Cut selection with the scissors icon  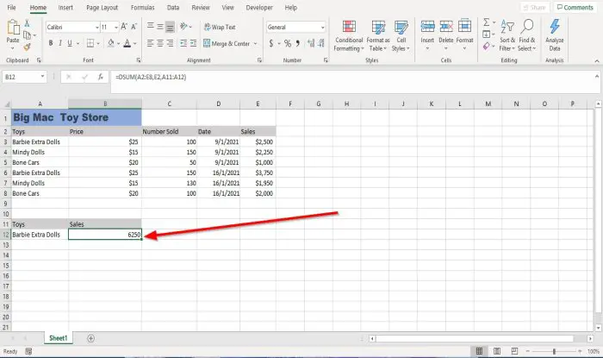tap(27, 23)
